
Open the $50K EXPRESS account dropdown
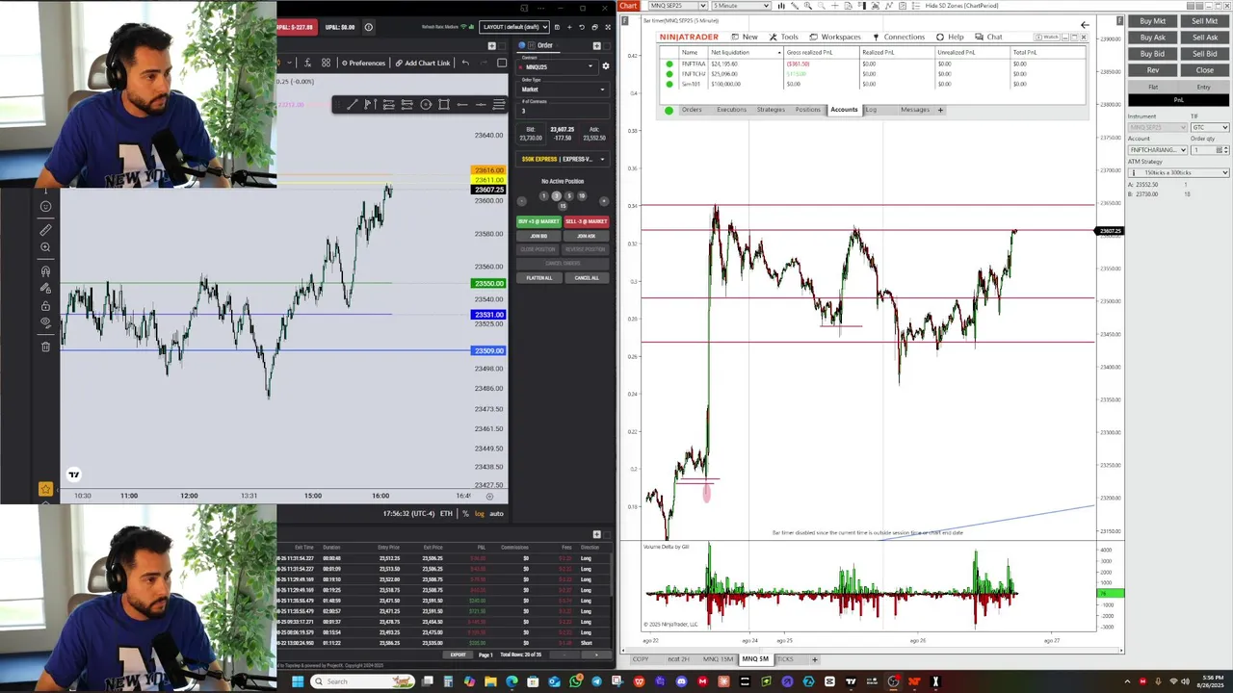pyautogui.click(x=564, y=159)
